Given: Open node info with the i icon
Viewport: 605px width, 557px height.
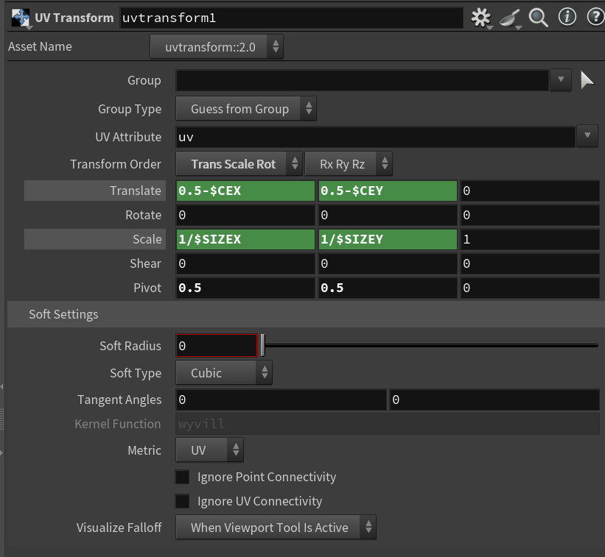Looking at the screenshot, I should coord(567,18).
